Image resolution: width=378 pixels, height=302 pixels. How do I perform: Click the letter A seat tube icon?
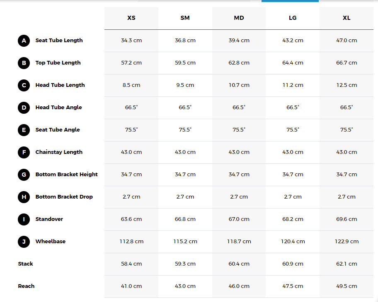point(24,41)
